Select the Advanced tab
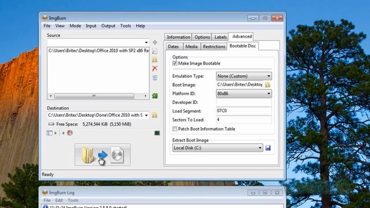This screenshot has height=208, width=370. (x=242, y=36)
